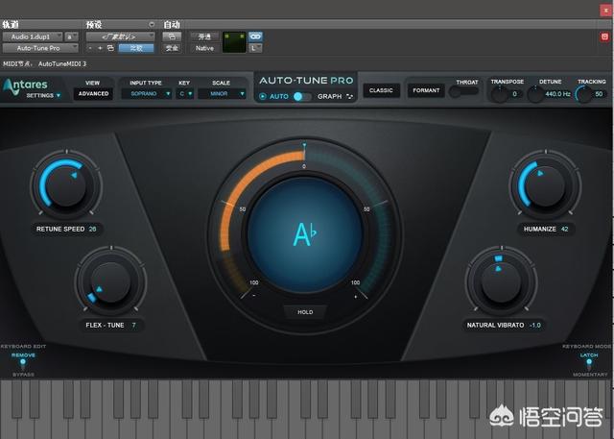Click the Native label button

pos(204,48)
